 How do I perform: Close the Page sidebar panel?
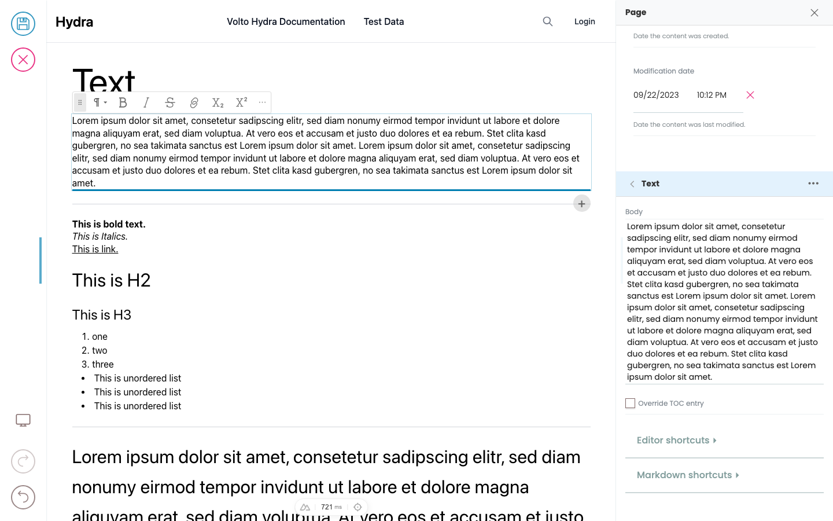[x=814, y=13]
